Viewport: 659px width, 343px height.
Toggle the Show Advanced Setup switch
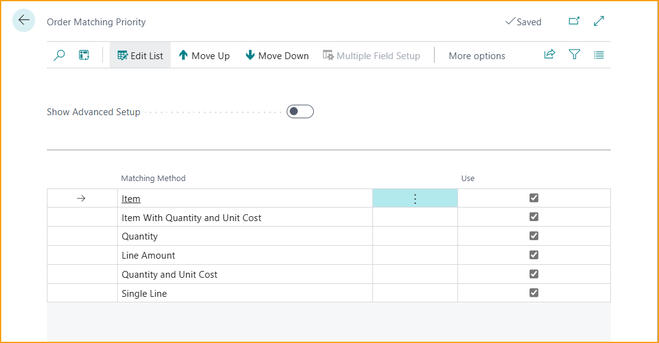click(x=300, y=111)
